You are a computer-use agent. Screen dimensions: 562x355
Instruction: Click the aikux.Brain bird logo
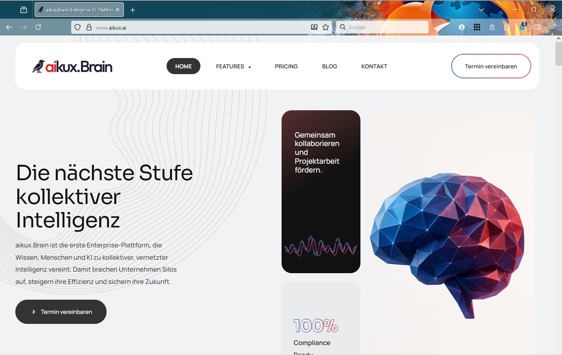40,66
